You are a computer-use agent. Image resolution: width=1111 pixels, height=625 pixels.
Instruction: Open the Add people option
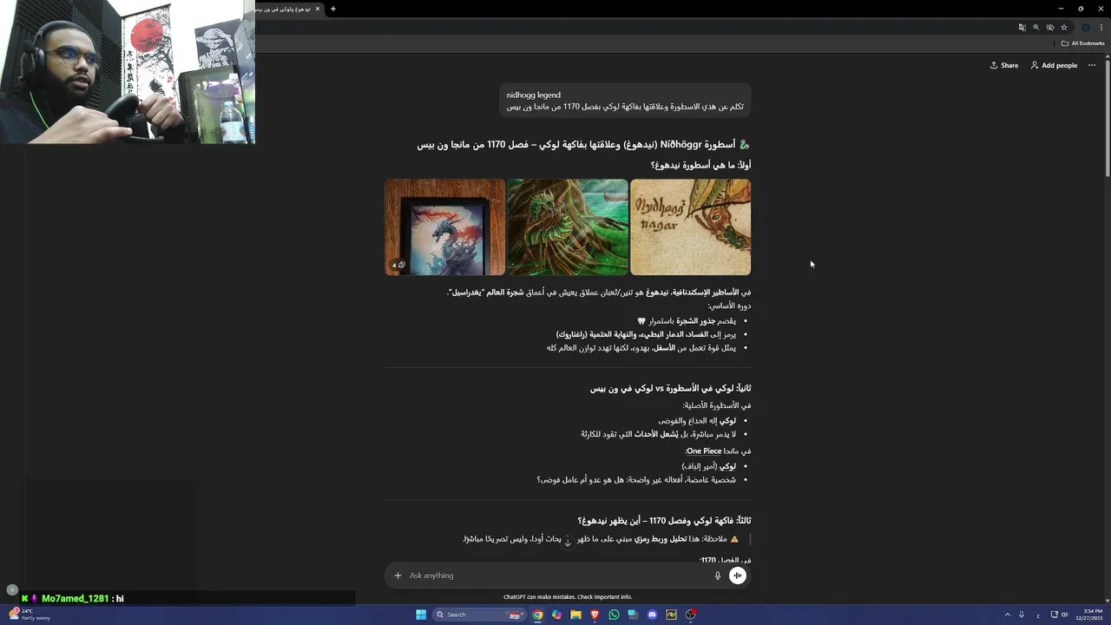click(1054, 65)
